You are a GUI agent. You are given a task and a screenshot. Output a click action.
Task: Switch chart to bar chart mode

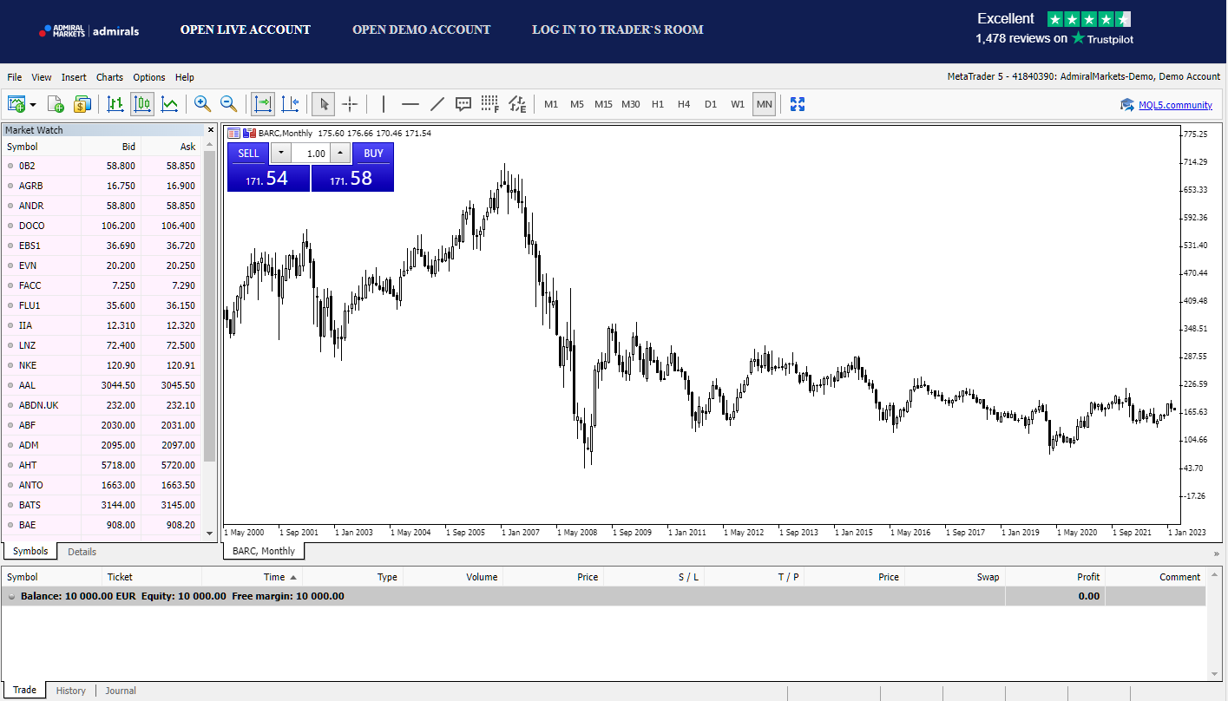click(x=115, y=104)
